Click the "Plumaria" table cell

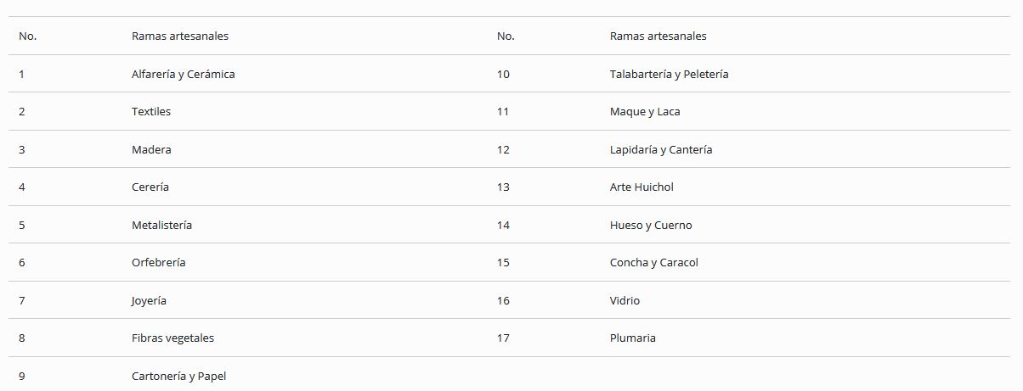[x=632, y=338]
